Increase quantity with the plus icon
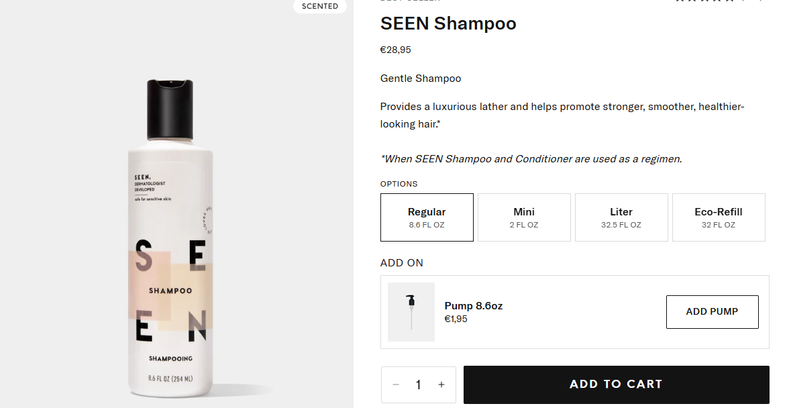 [441, 385]
